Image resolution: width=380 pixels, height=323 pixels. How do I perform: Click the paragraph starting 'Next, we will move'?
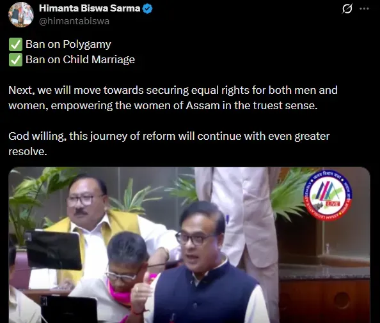tap(173, 98)
